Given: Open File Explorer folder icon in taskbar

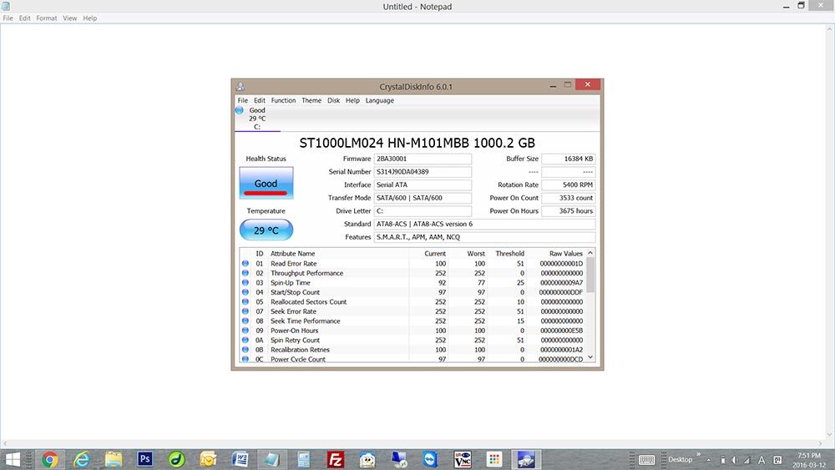Looking at the screenshot, I should coord(114,459).
